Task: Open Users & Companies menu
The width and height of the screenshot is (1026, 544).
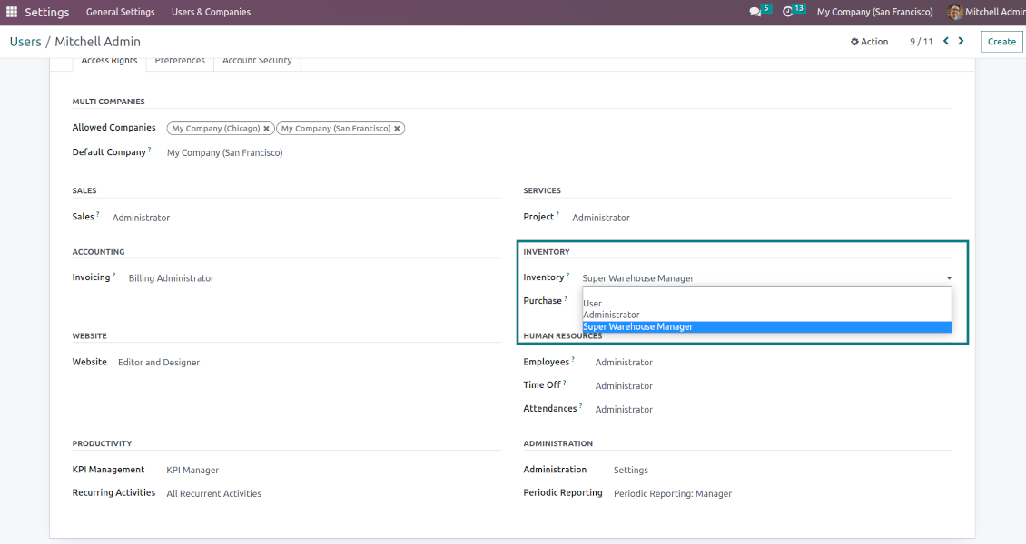Action: tap(211, 13)
